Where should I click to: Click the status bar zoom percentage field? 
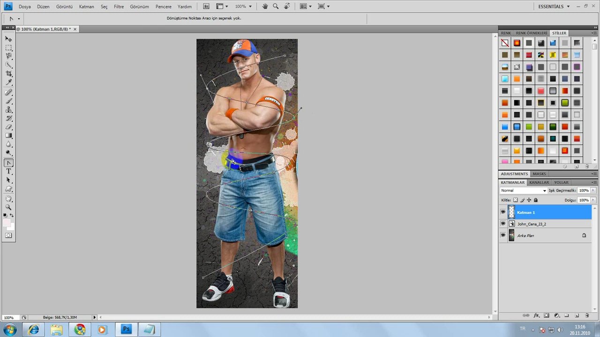pos(9,317)
